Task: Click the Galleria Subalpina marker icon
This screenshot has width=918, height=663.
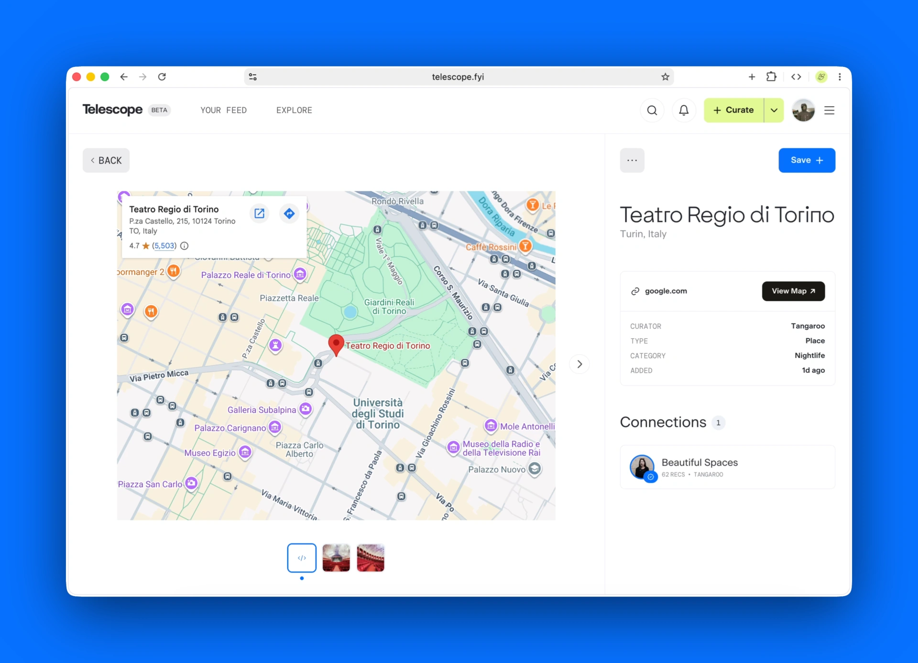Action: coord(306,409)
